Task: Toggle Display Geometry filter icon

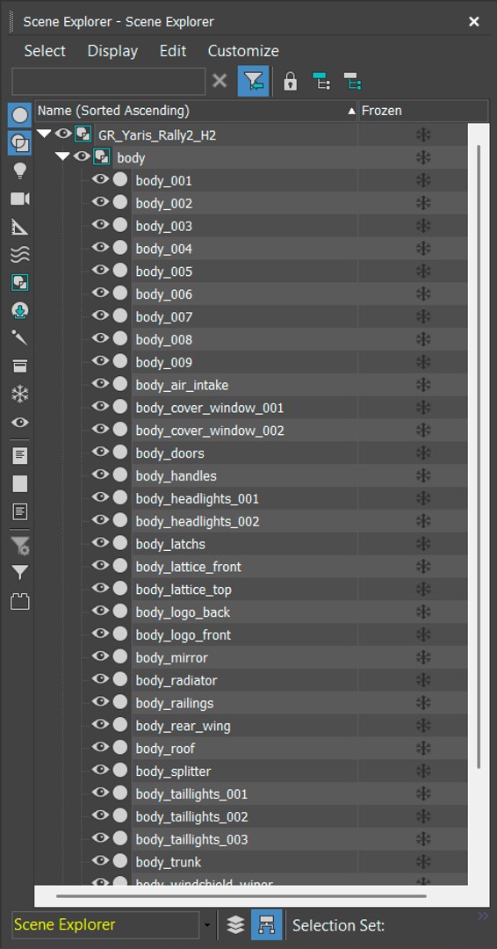Action: click(20, 115)
